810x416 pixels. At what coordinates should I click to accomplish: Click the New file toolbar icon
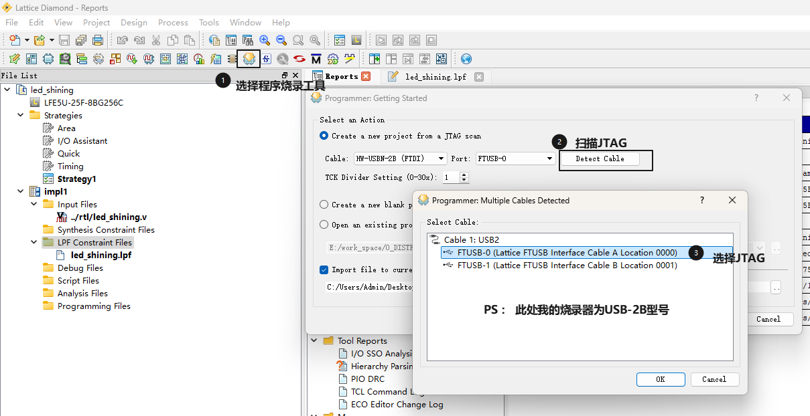[15, 40]
